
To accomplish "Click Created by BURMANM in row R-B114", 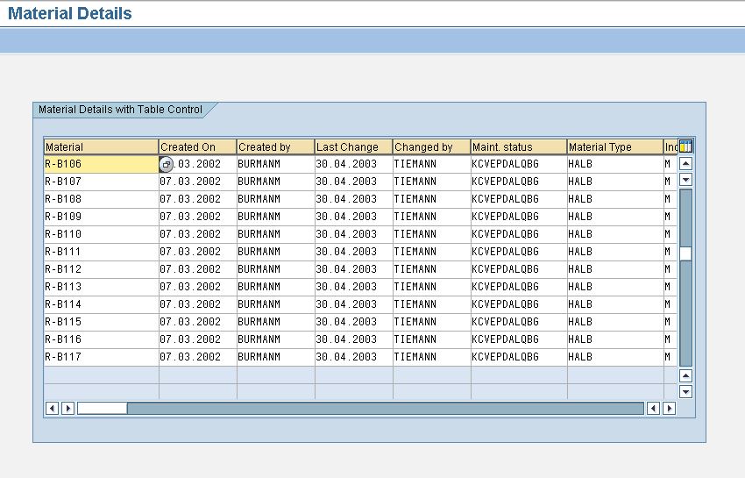I will [x=275, y=304].
